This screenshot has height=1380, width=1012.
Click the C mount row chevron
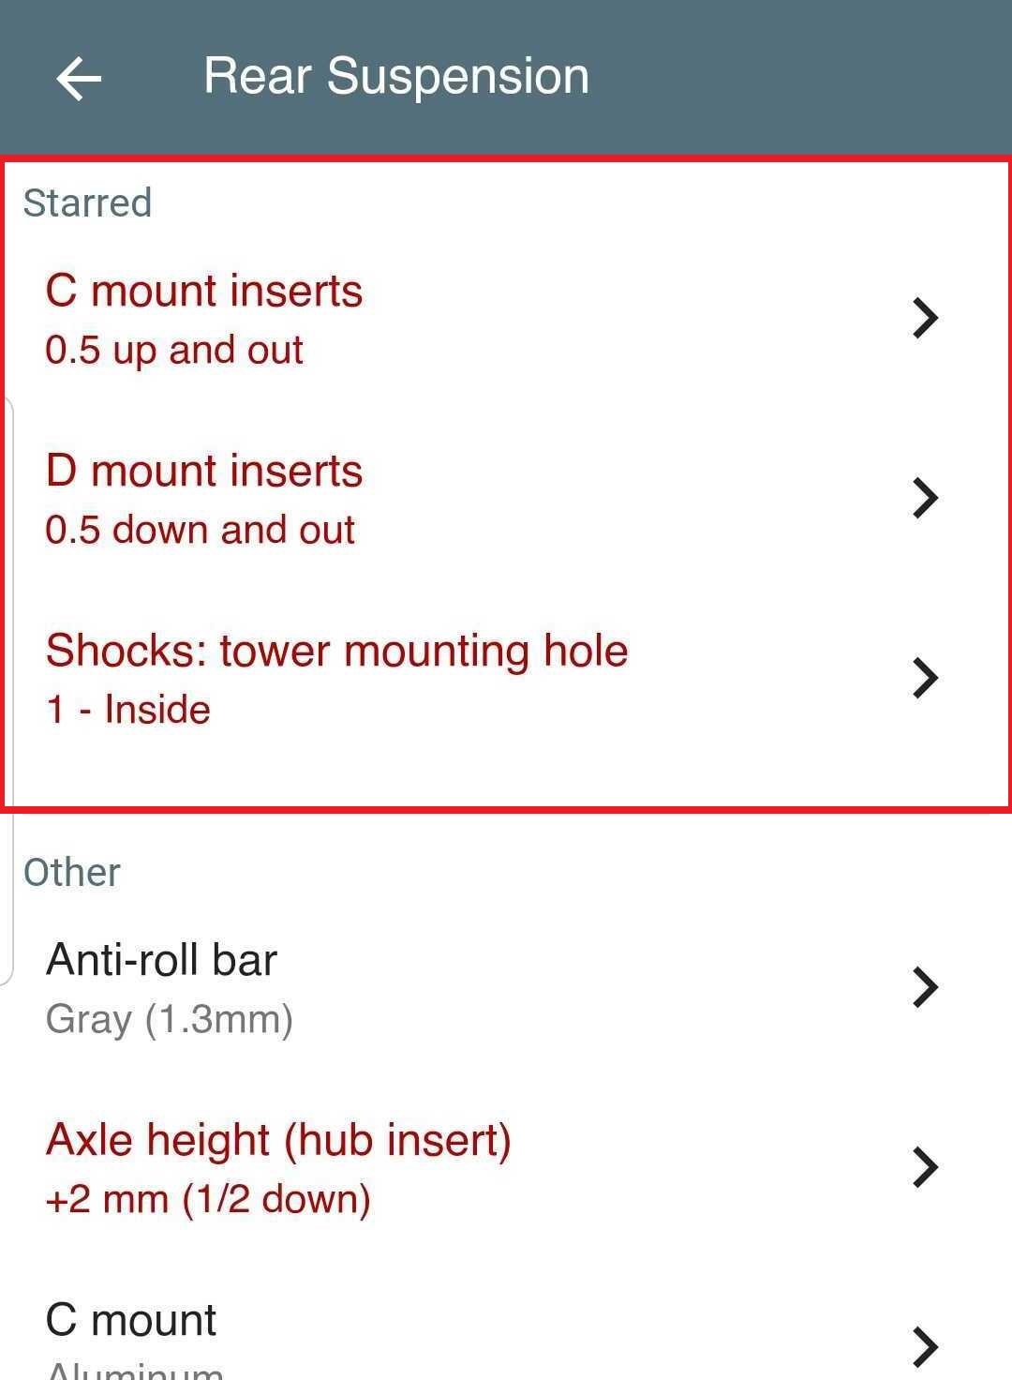tap(925, 1345)
